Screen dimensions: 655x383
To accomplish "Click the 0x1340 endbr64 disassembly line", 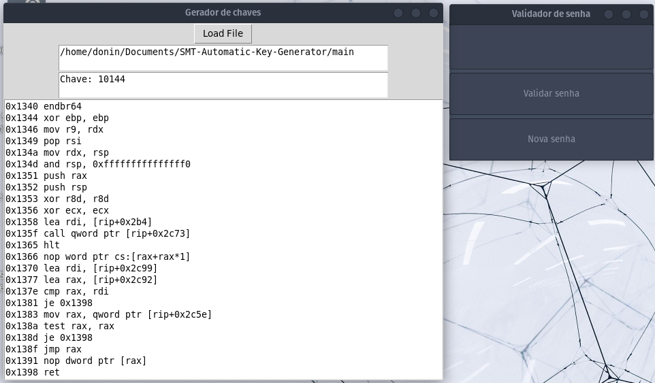I will (44, 106).
